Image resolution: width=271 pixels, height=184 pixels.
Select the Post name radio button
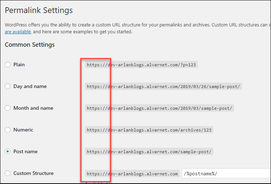[8, 151]
